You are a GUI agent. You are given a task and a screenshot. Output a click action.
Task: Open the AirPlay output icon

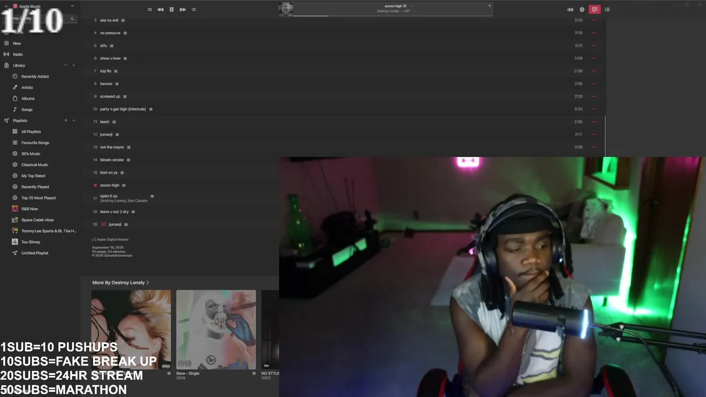pyautogui.click(x=582, y=9)
